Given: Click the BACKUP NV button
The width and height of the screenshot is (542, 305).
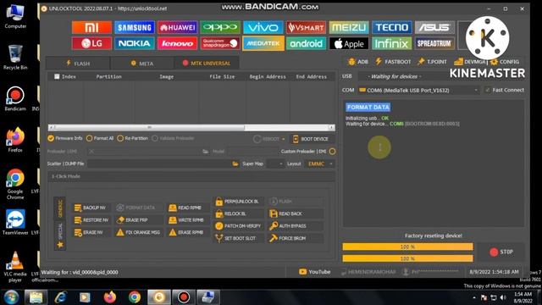Looking at the screenshot, I should click(x=91, y=208).
